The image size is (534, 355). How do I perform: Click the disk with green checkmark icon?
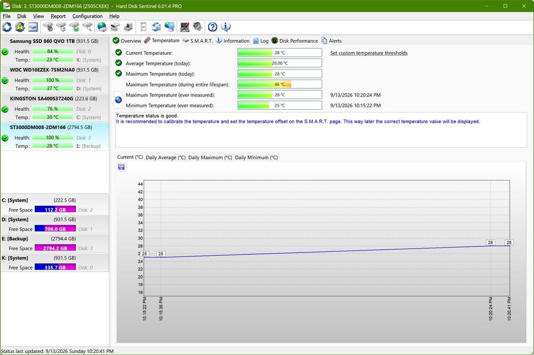(74, 27)
